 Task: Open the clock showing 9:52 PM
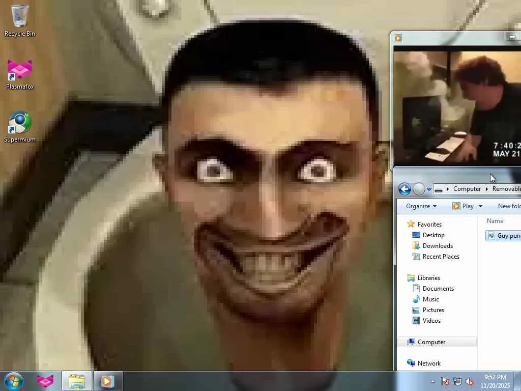495,381
